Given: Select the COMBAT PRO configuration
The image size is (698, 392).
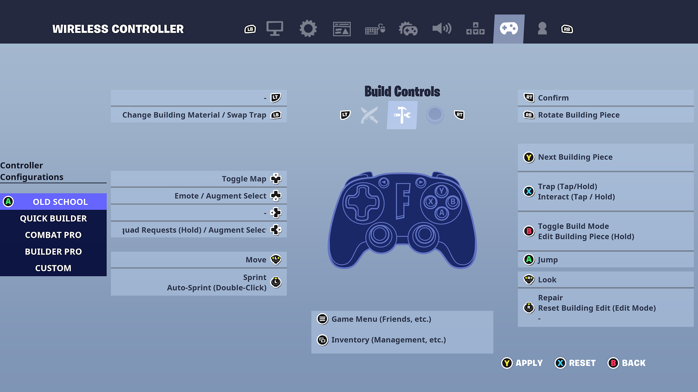Looking at the screenshot, I should tap(53, 234).
